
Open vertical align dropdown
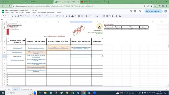90,16
